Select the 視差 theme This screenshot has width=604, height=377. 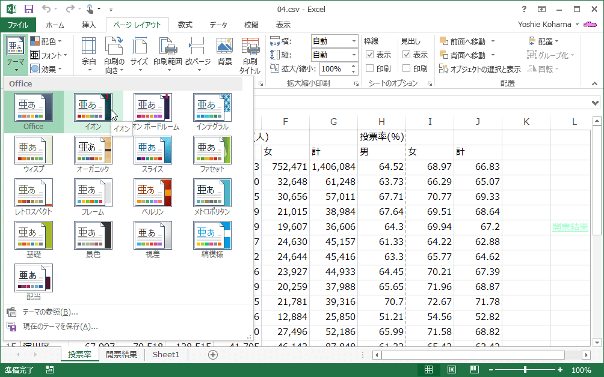click(153, 240)
